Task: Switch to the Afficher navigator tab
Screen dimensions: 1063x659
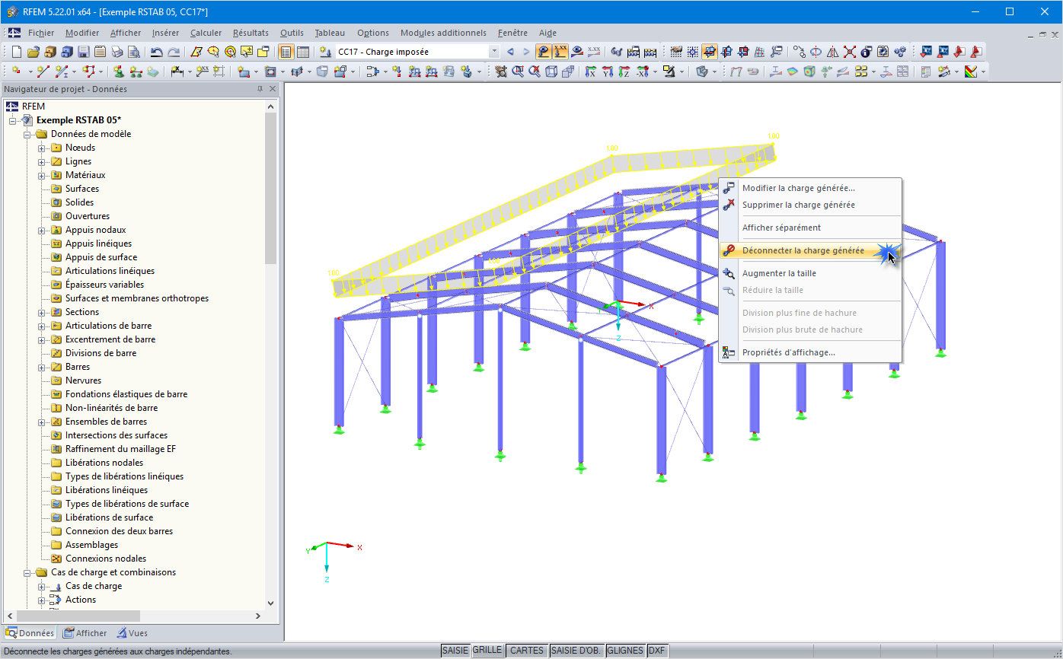Action: [x=85, y=633]
